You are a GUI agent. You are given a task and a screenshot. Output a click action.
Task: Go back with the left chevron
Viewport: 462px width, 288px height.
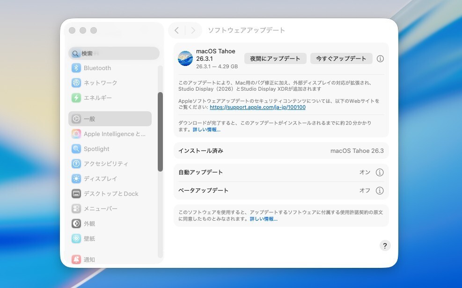pos(176,30)
